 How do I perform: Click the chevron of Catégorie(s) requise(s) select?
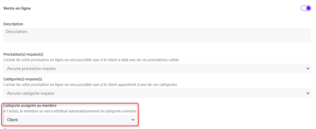(x=308, y=93)
